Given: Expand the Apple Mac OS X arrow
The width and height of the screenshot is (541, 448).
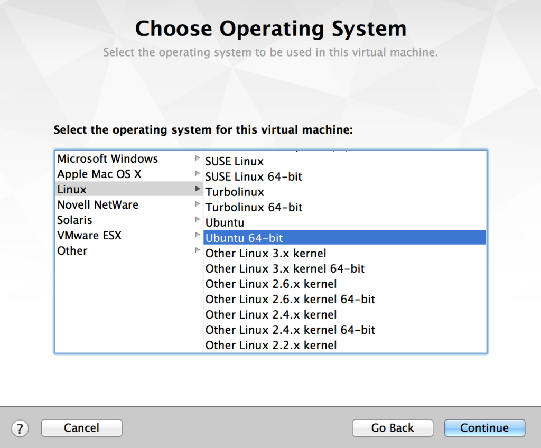Looking at the screenshot, I should point(197,173).
